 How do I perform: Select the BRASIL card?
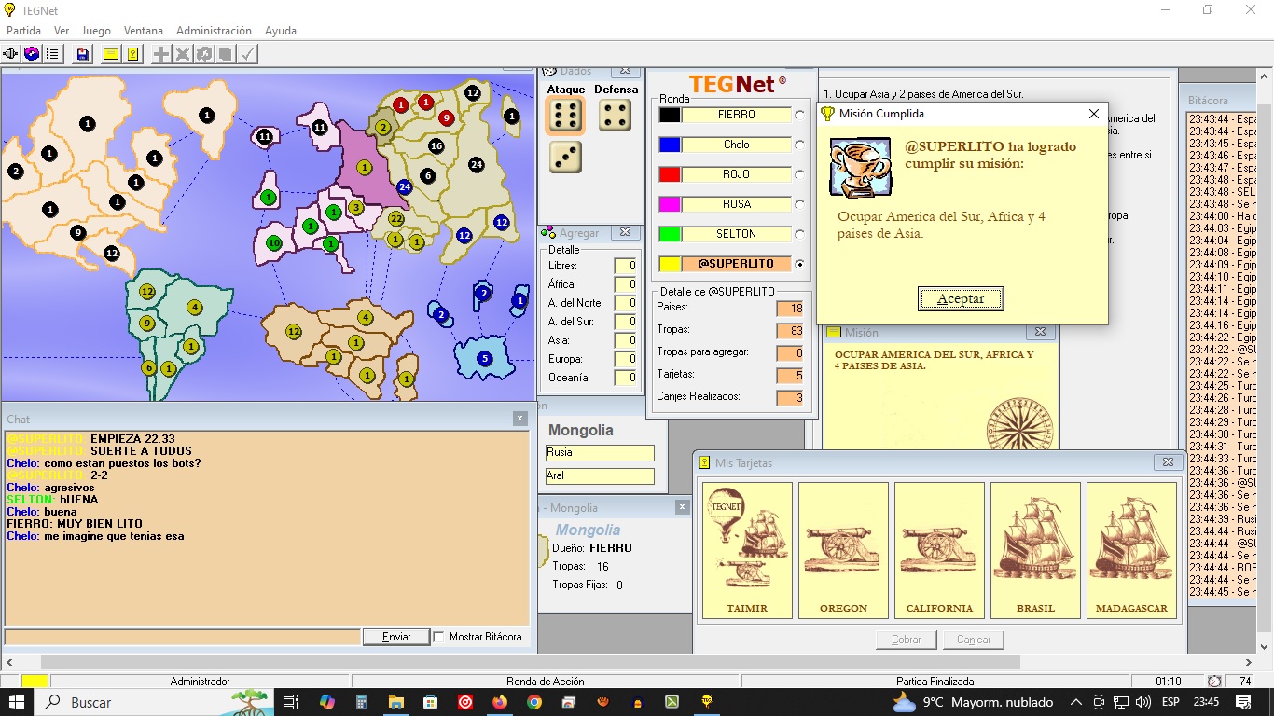(x=1035, y=550)
